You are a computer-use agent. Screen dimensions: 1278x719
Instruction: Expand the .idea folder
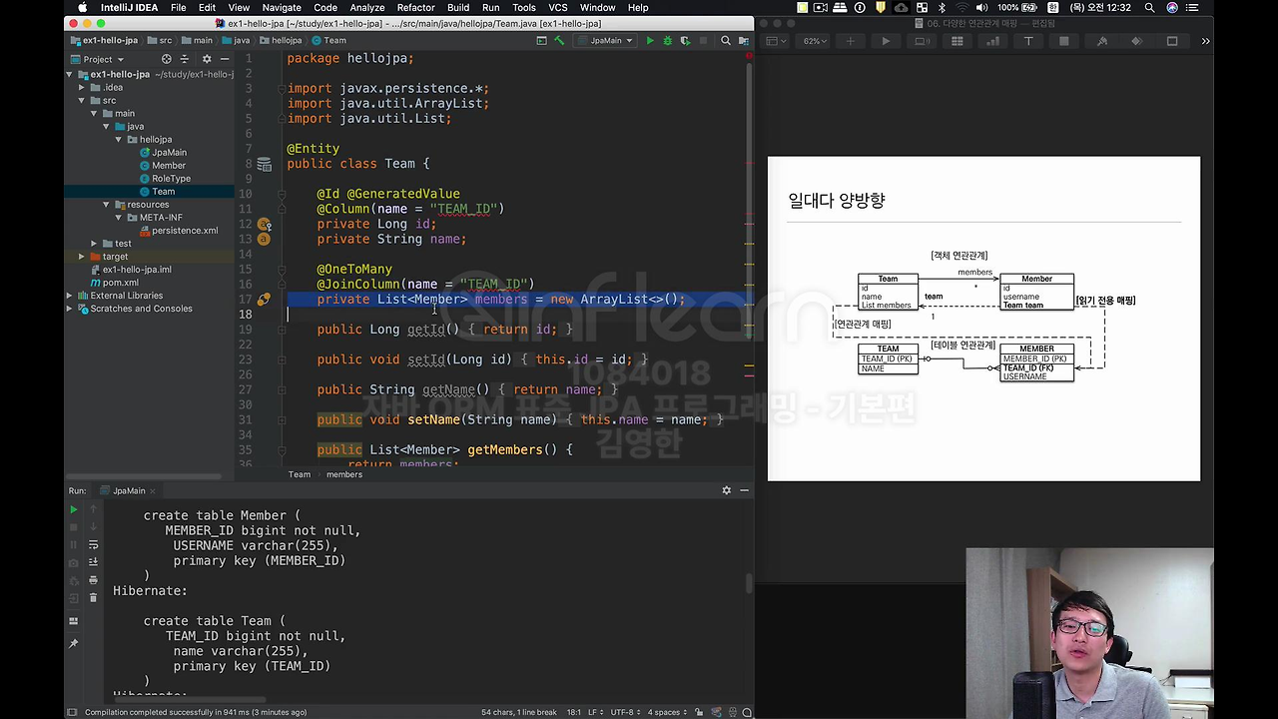[82, 87]
